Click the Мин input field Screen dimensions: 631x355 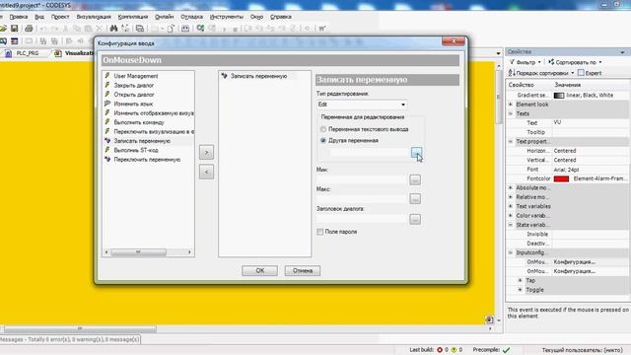tap(362, 179)
